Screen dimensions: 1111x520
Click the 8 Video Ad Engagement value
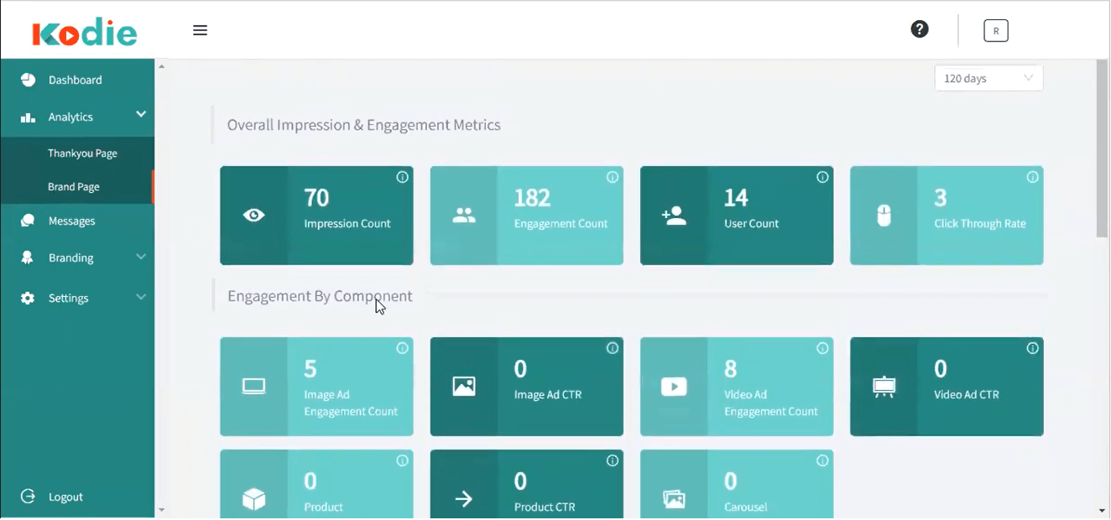click(731, 369)
